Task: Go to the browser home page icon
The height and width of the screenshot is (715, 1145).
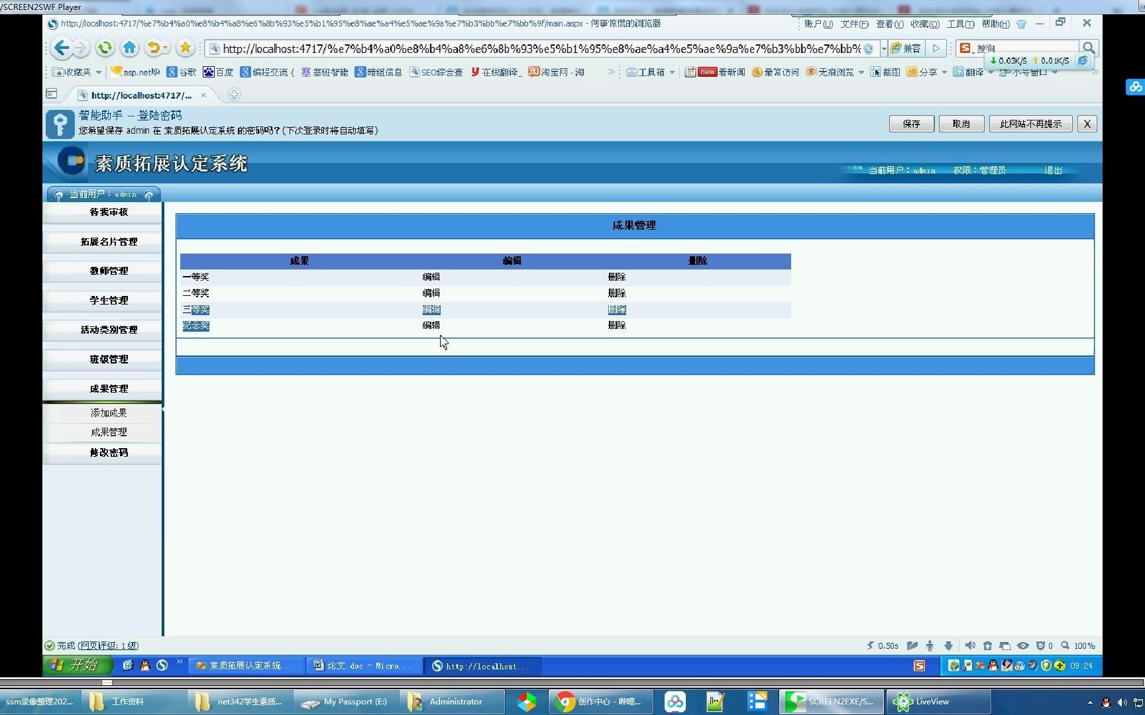Action: (x=130, y=48)
